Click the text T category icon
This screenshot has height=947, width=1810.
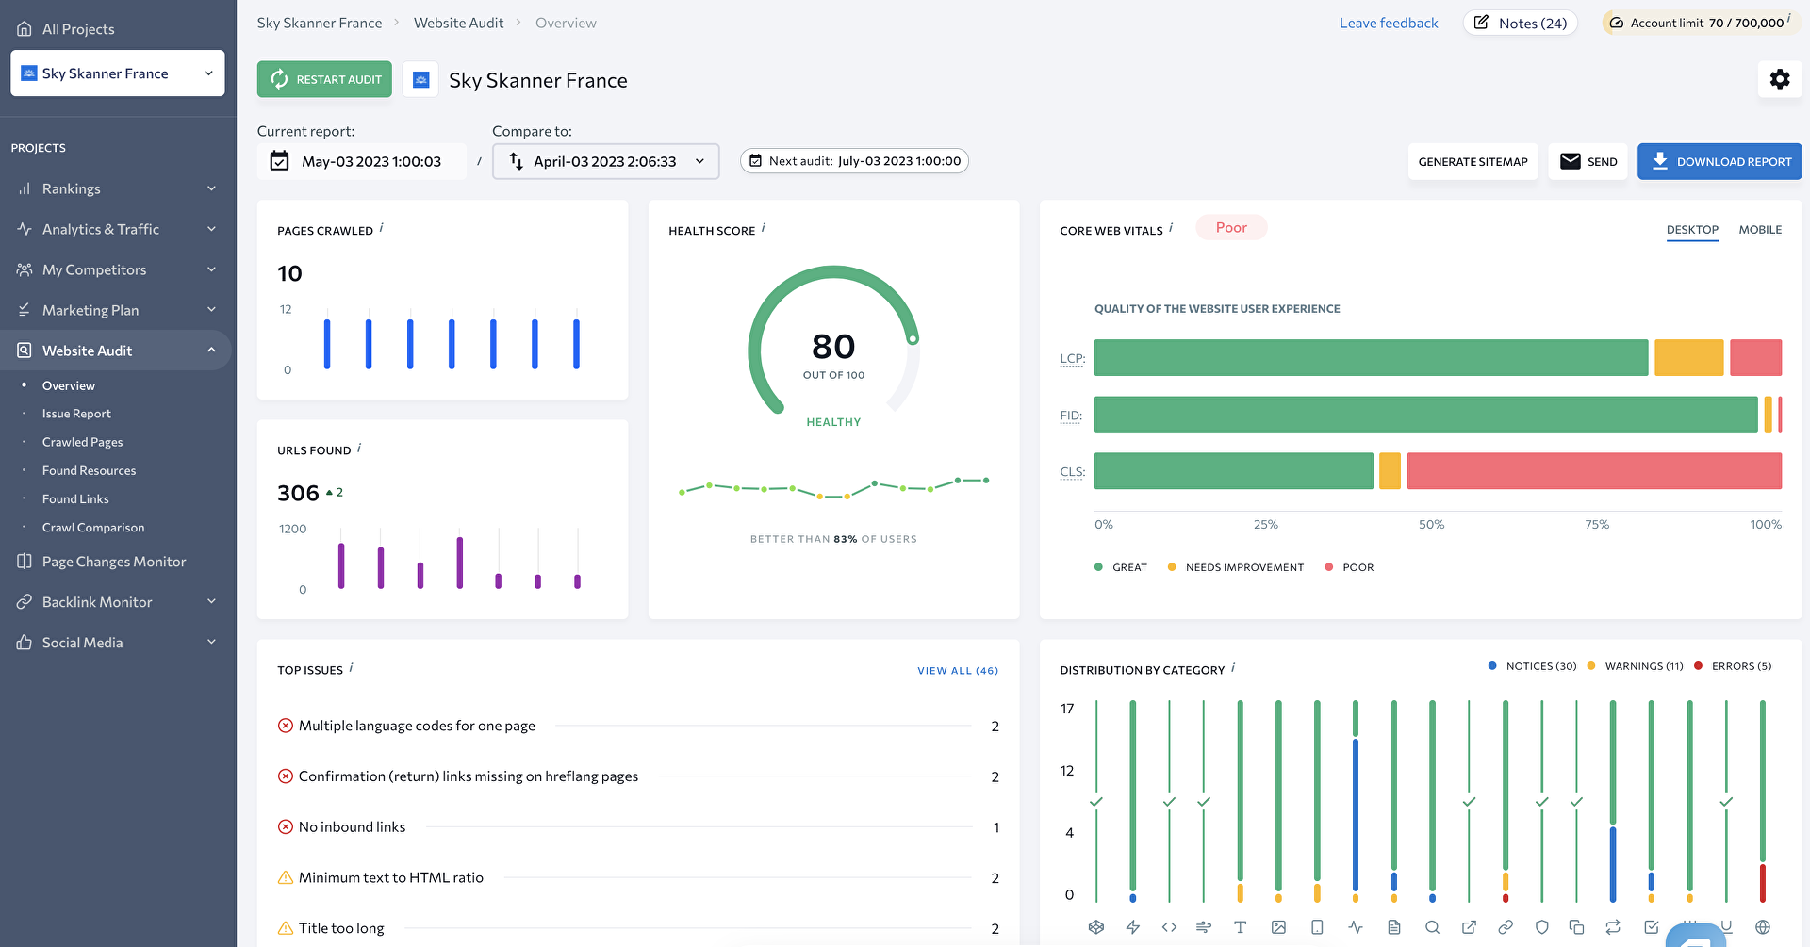tap(1241, 927)
